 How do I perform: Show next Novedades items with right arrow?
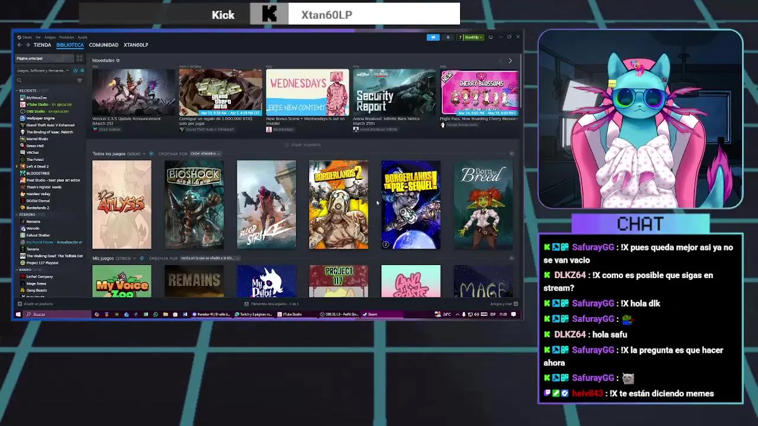[510, 60]
